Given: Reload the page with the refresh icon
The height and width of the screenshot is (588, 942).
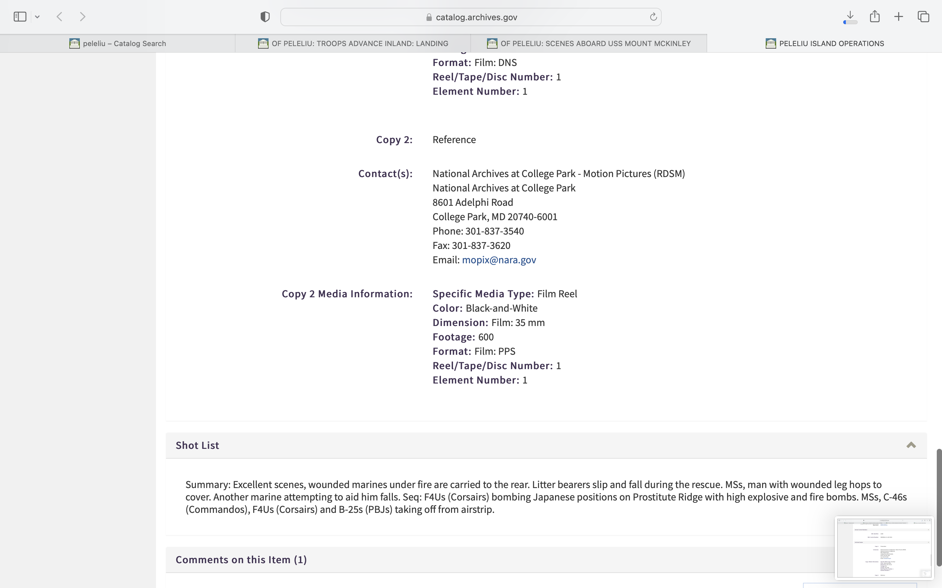Looking at the screenshot, I should pos(653,17).
